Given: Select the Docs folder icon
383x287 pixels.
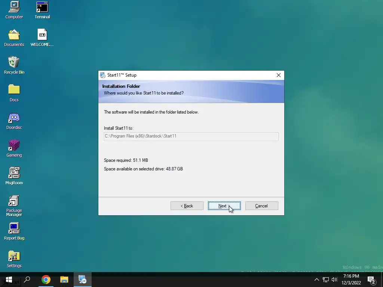Looking at the screenshot, I should [14, 93].
